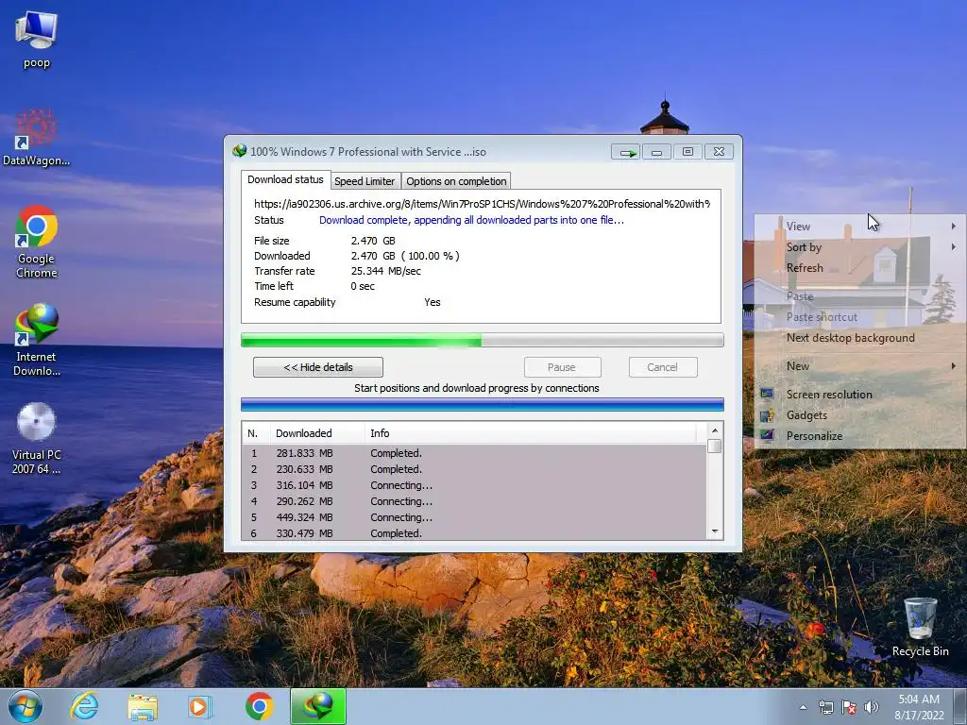Screen dimensions: 967x725
Task: Click the Downloaded column header
Action: [317, 433]
